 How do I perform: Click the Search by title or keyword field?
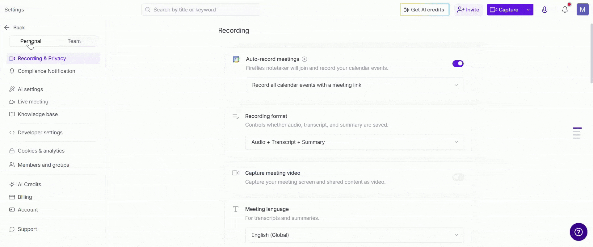pyautogui.click(x=204, y=10)
